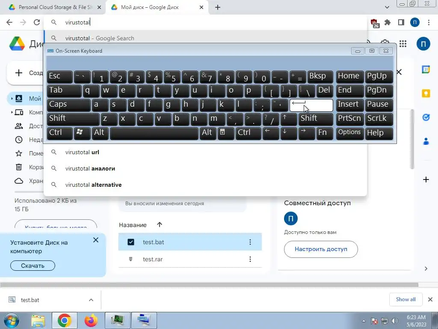Open File Explorer from the taskbar

click(38, 320)
